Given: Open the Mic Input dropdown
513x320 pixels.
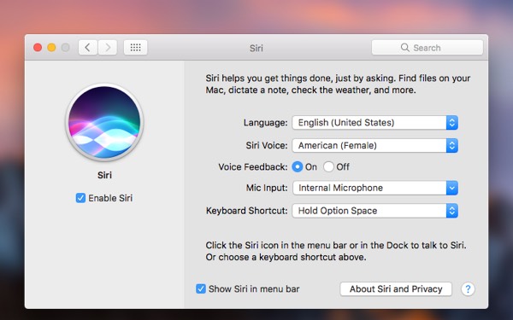Looking at the screenshot, I should click(x=375, y=188).
